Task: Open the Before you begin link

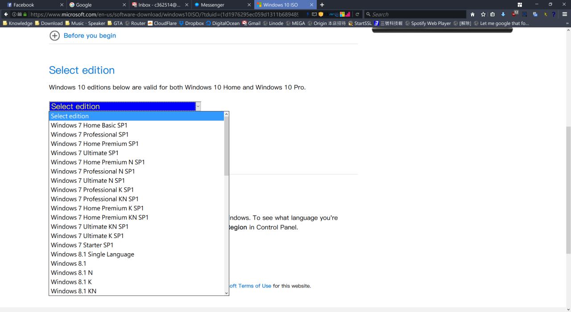Action: click(x=90, y=36)
